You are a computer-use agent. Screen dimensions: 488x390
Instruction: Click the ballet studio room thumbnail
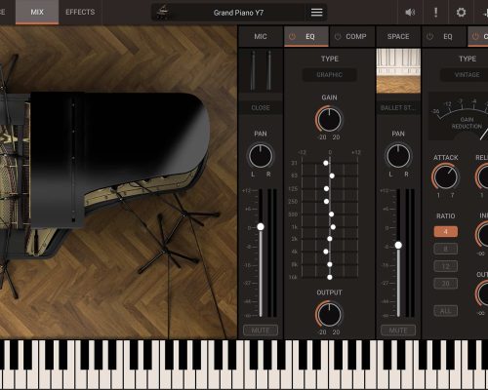[398, 71]
